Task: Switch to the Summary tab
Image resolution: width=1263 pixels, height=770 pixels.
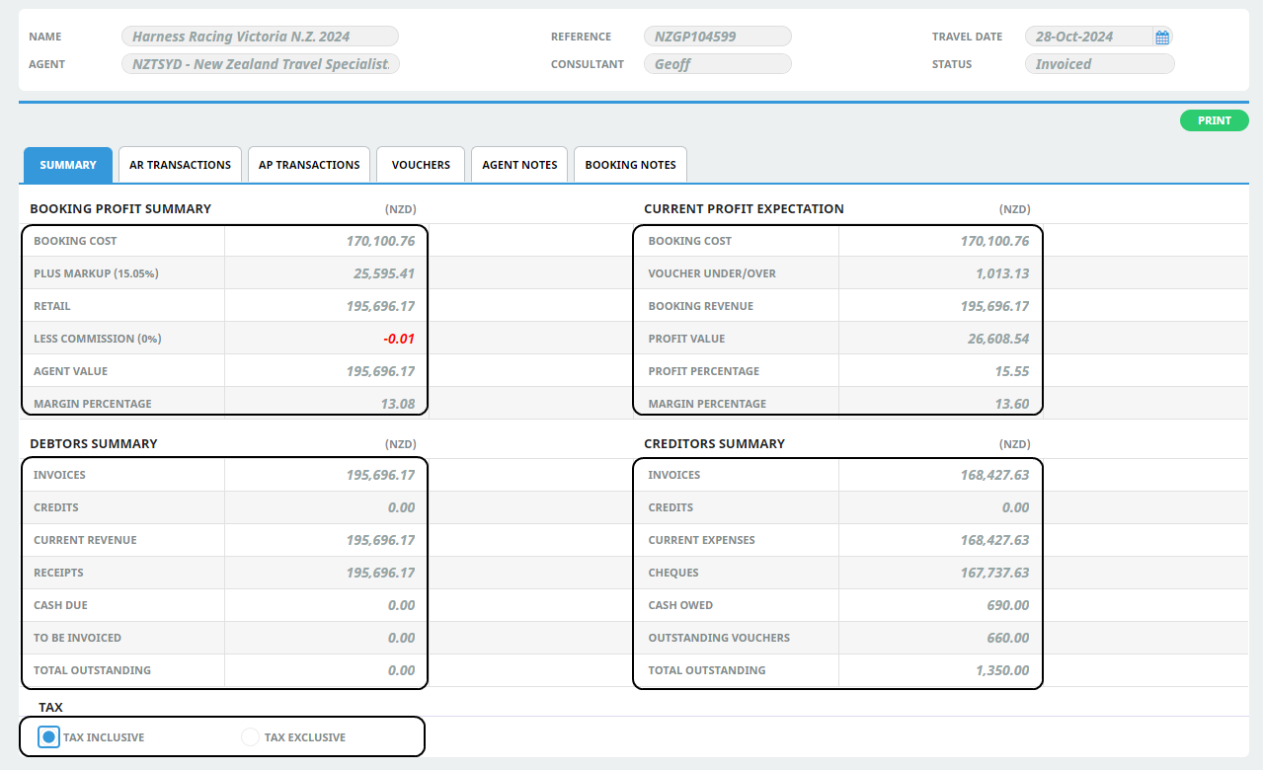Action: [68, 165]
